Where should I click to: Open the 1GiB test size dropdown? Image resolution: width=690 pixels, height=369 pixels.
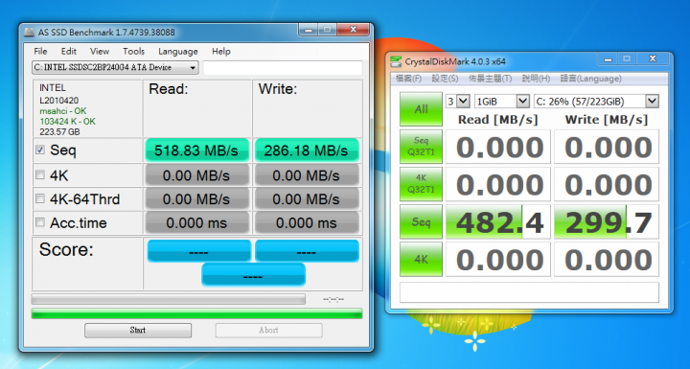point(501,102)
